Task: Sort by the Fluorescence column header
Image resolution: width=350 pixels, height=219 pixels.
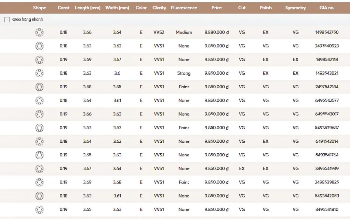Action: pyautogui.click(x=184, y=8)
